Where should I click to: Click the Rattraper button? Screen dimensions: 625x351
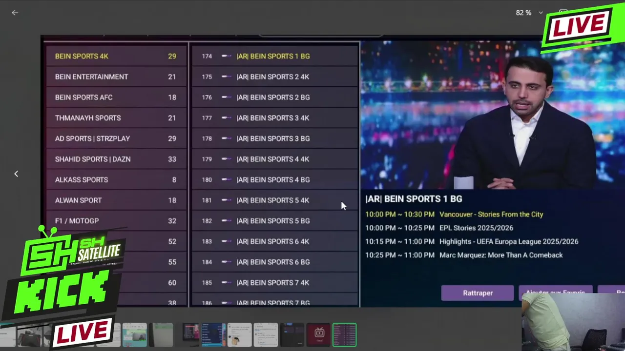click(x=478, y=293)
